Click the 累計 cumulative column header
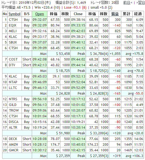Image resolution: width=145 pixels, height=160 pixels. point(127,14)
